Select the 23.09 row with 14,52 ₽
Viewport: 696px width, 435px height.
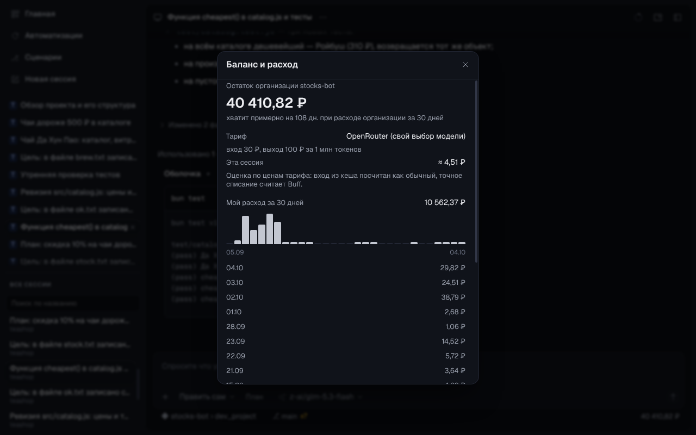346,341
